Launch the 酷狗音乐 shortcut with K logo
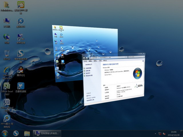 coord(21,23)
